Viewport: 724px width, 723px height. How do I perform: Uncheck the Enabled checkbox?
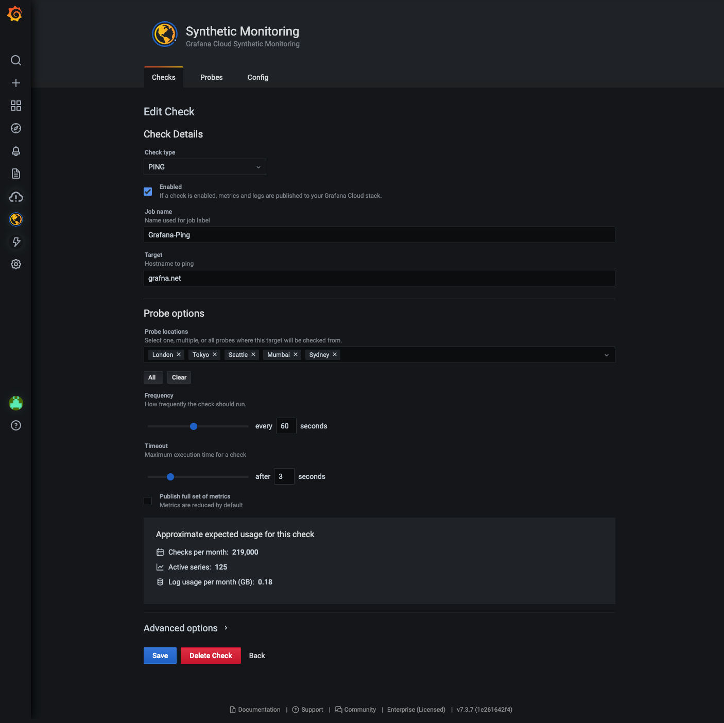click(148, 192)
